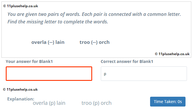Click the copyright text above Explanation
193x110 pixels.
(x=20, y=90)
